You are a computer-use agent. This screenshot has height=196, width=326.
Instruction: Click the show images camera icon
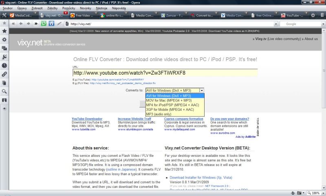coord(299,193)
